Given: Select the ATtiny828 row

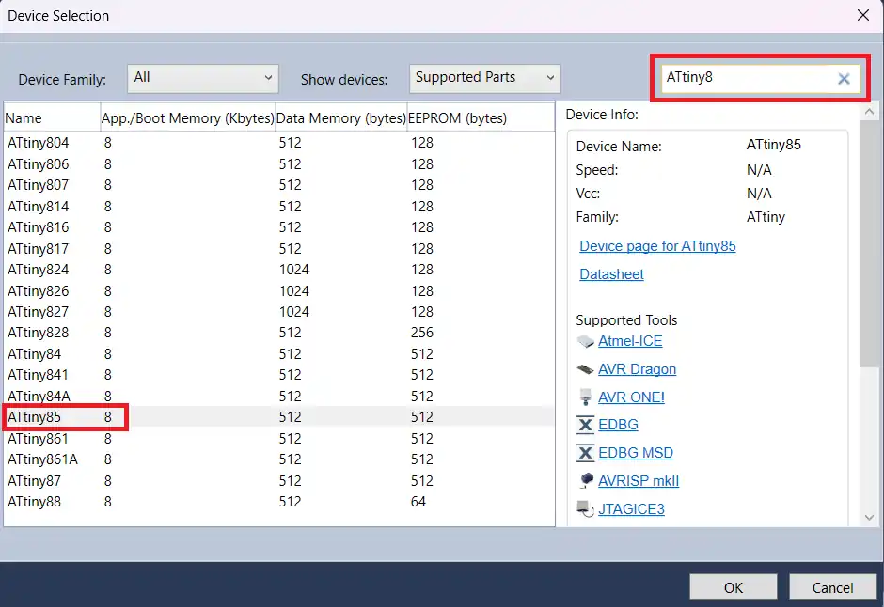Looking at the screenshot, I should click(x=279, y=333).
